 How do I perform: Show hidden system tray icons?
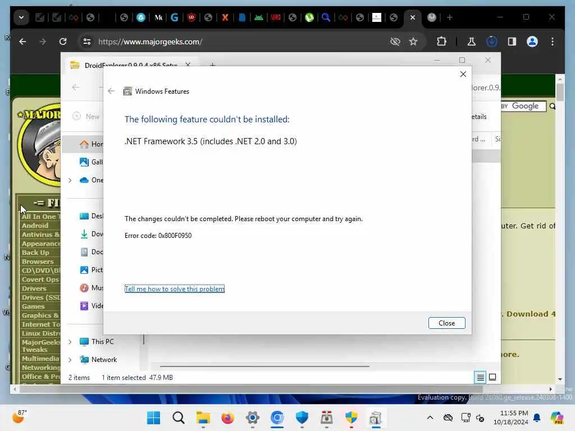[430, 418]
